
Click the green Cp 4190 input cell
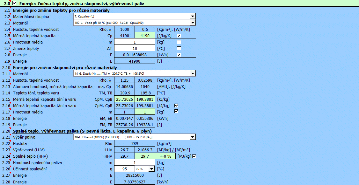tap(145, 36)
